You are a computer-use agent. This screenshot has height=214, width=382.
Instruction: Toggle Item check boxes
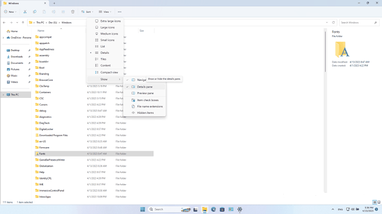pyautogui.click(x=145, y=100)
